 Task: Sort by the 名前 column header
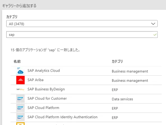[x=17, y=61]
